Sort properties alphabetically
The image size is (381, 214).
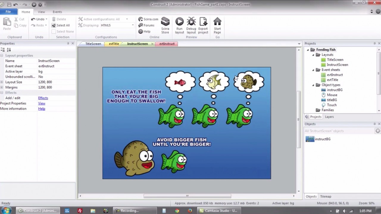pos(9,50)
